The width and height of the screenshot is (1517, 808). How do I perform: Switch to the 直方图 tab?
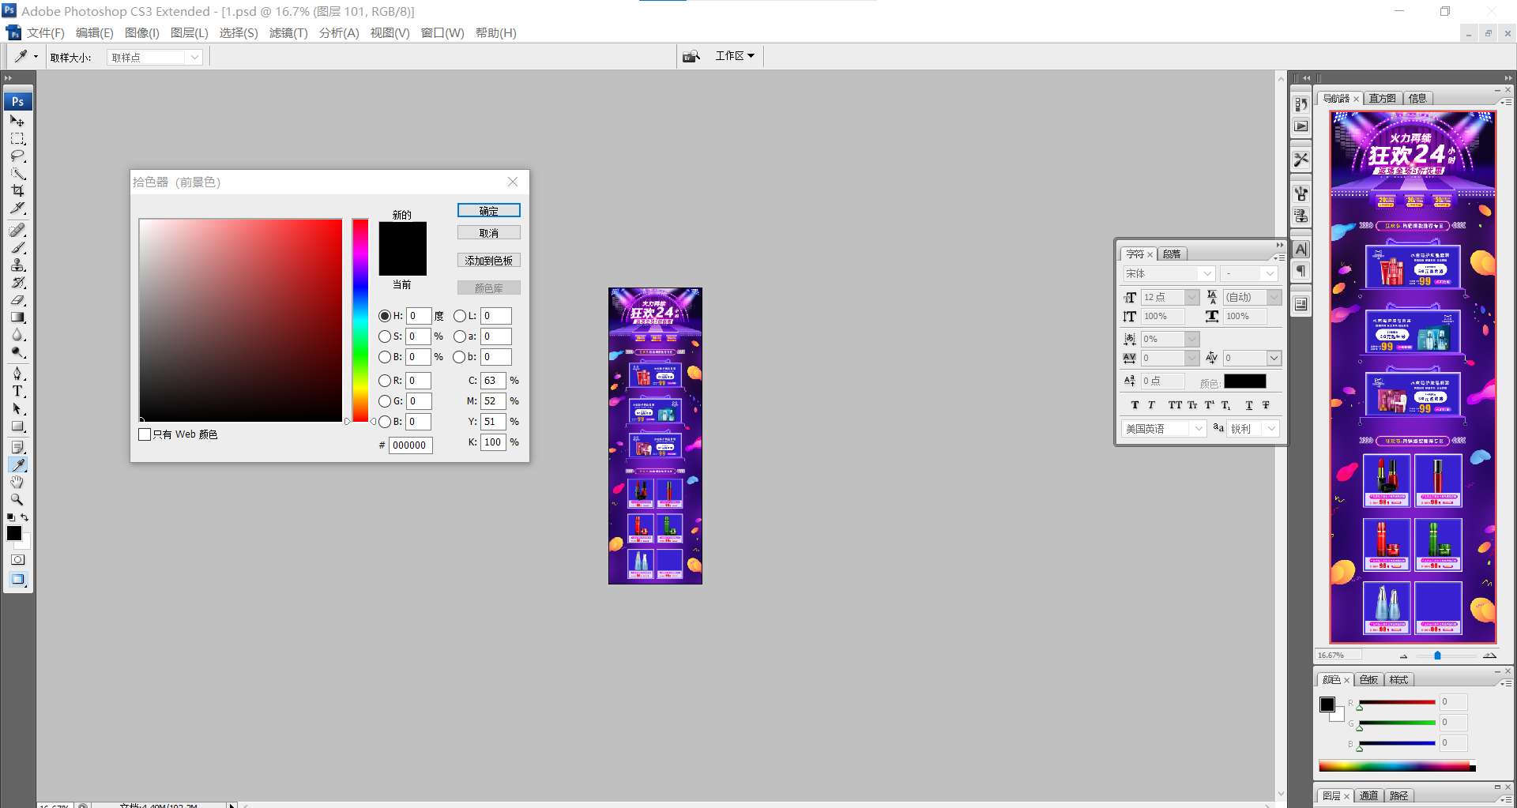1382,99
